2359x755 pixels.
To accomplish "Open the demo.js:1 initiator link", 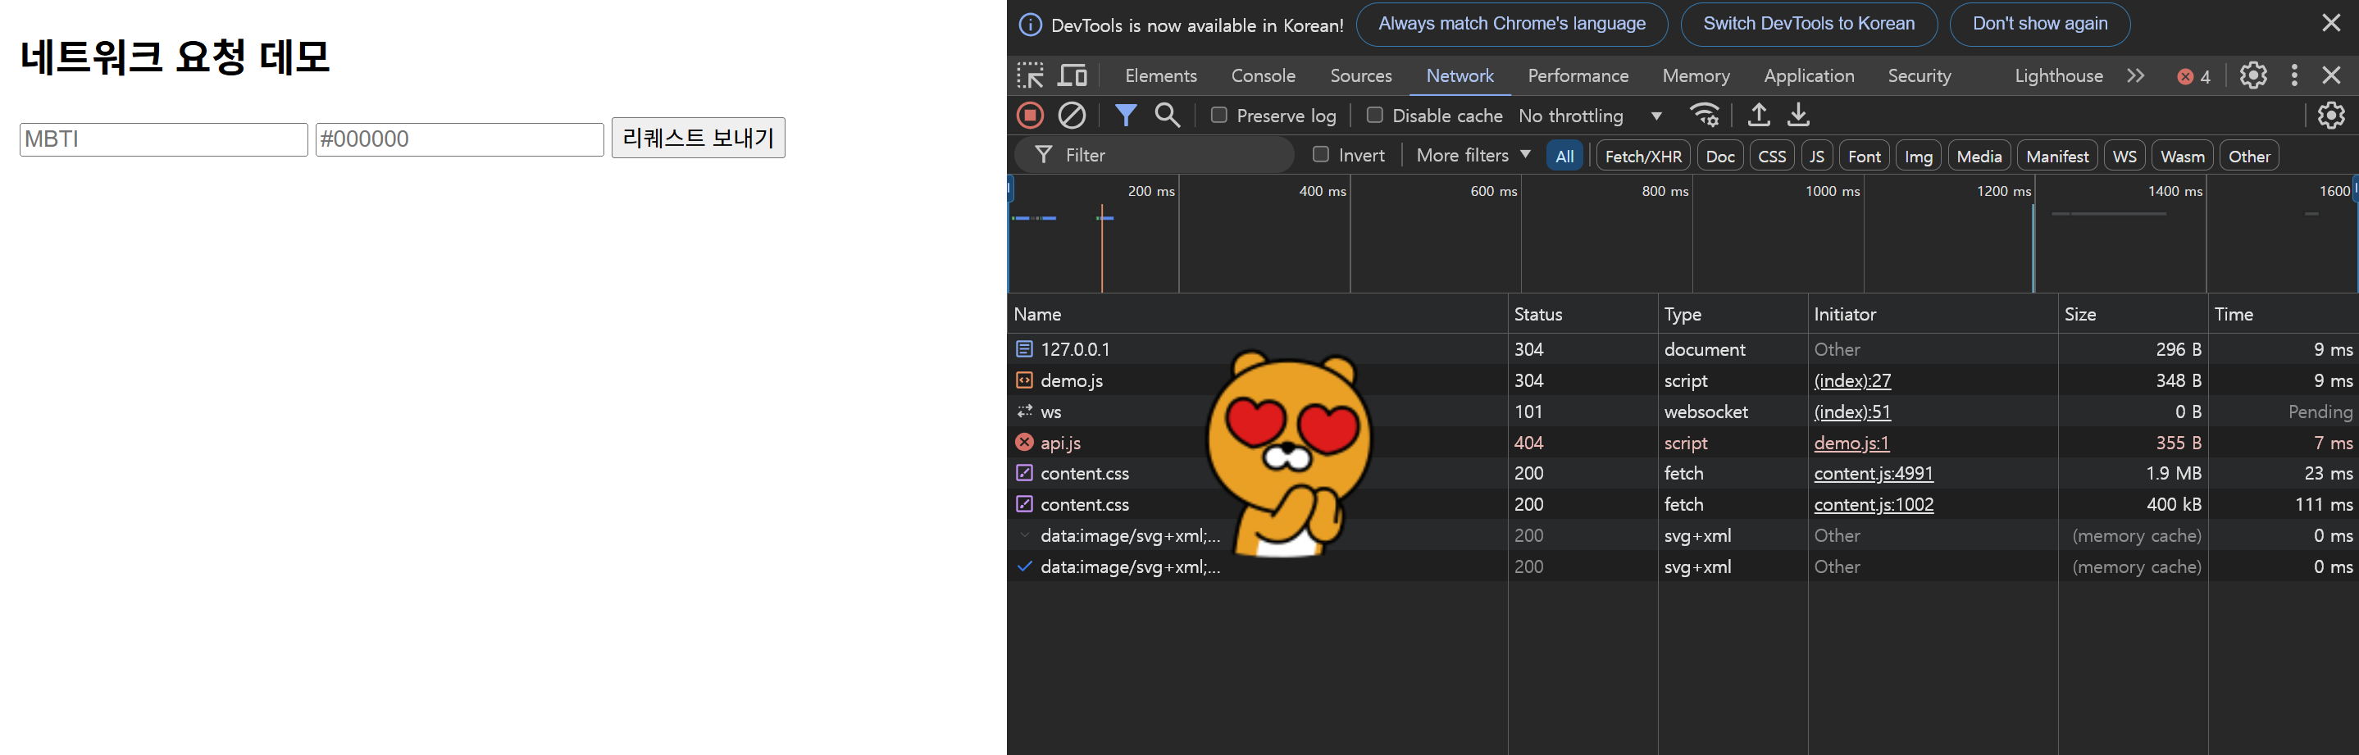I will [x=1851, y=442].
